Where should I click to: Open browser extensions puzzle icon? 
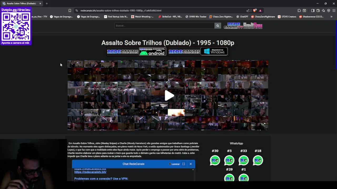click(x=299, y=10)
